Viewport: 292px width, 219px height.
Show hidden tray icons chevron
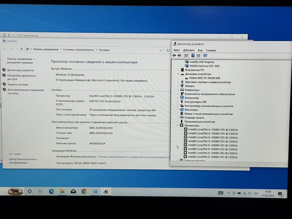pyautogui.click(x=228, y=193)
